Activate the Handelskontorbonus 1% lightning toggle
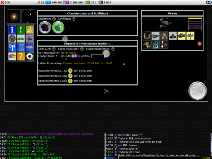This screenshot has height=159, width=212. pyautogui.click(x=70, y=70)
